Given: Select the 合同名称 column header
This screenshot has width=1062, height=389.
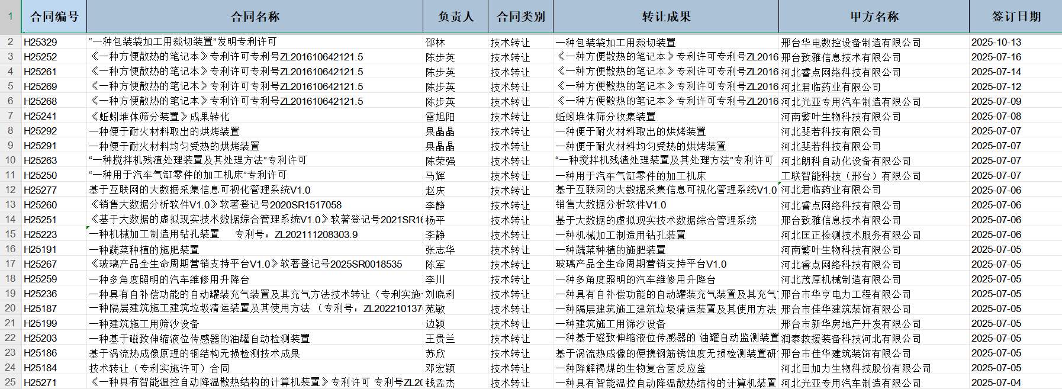Looking at the screenshot, I should (x=255, y=17).
